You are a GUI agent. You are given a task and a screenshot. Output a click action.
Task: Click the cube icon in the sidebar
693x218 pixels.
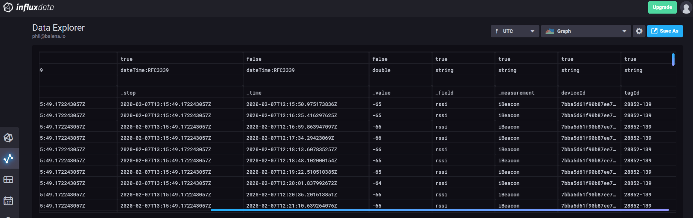click(x=8, y=138)
